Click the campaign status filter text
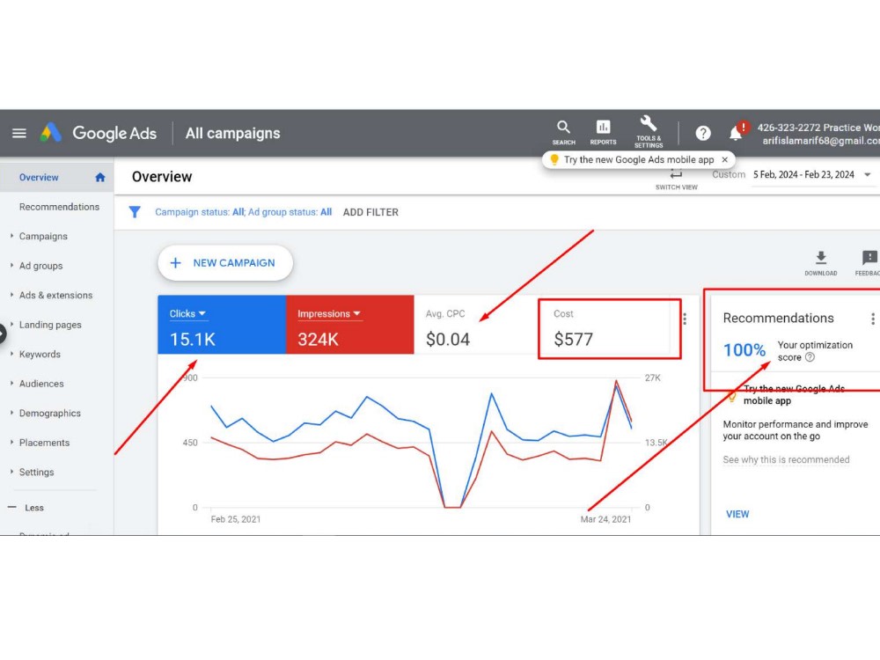880x660 pixels. (243, 212)
